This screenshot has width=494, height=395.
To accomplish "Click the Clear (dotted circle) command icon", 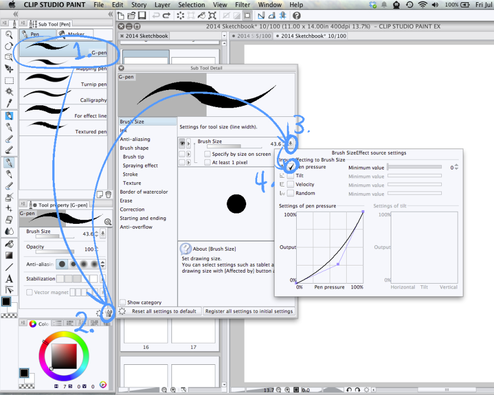I will click(180, 15).
